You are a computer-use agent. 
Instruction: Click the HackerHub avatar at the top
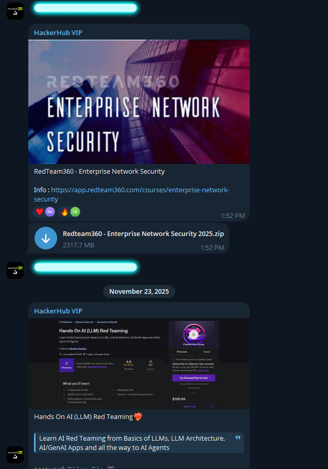click(x=15, y=11)
